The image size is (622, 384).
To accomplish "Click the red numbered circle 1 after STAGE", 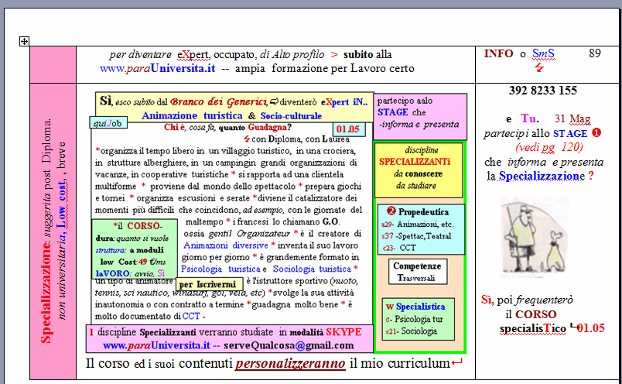I will 596,132.
